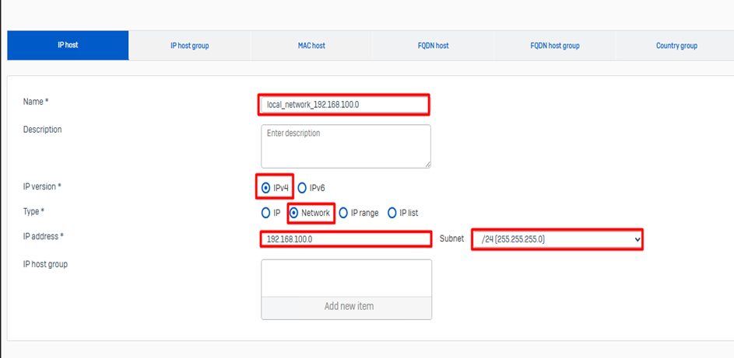734x358 pixels.
Task: Click the Name input field
Action: (343, 104)
